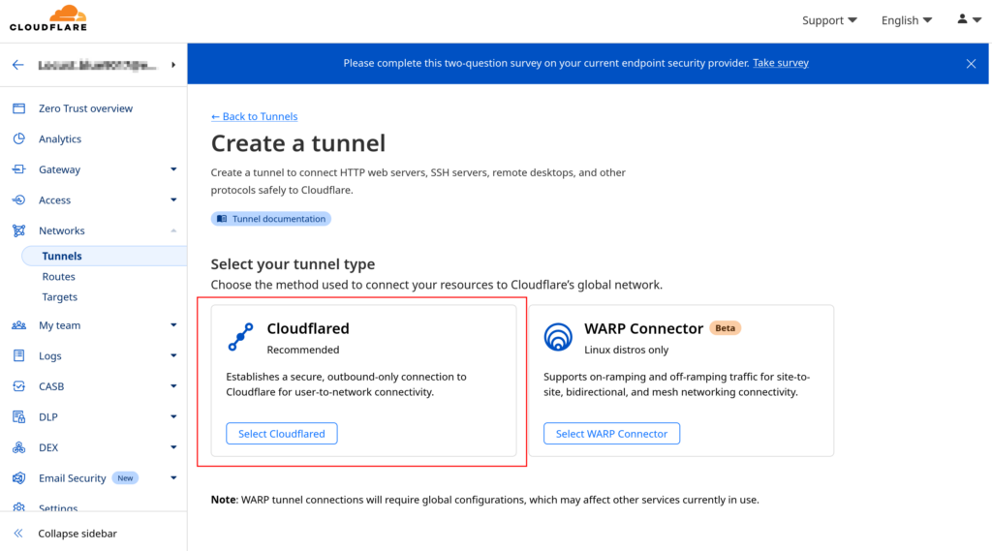The height and width of the screenshot is (551, 992).
Task: Click the CASB menu label
Action: [51, 385]
